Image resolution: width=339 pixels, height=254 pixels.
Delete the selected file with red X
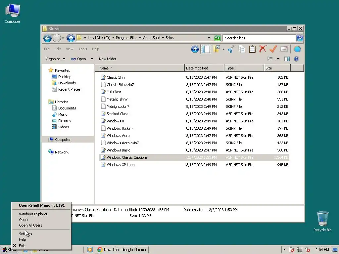point(263,49)
